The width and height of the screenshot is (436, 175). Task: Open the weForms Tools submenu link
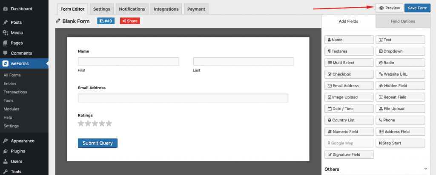pos(9,100)
